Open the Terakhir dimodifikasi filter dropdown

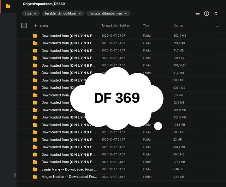63,13
